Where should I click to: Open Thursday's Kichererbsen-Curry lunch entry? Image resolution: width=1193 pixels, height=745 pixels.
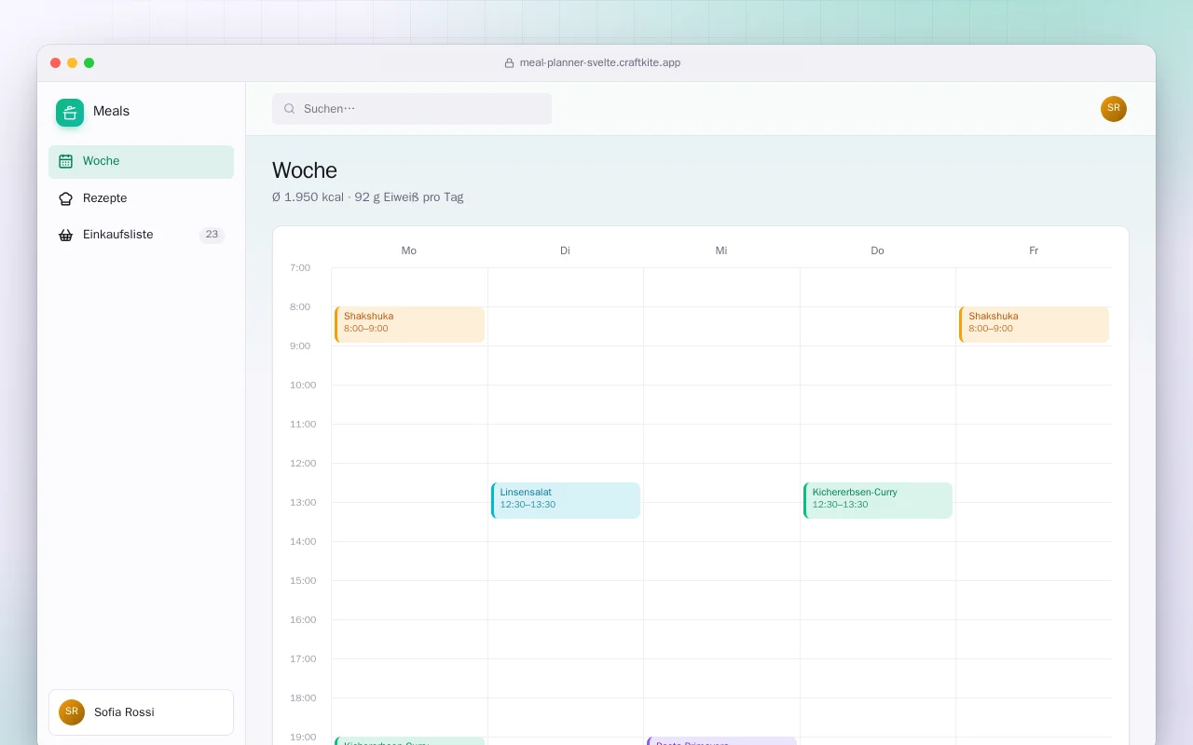pos(878,500)
